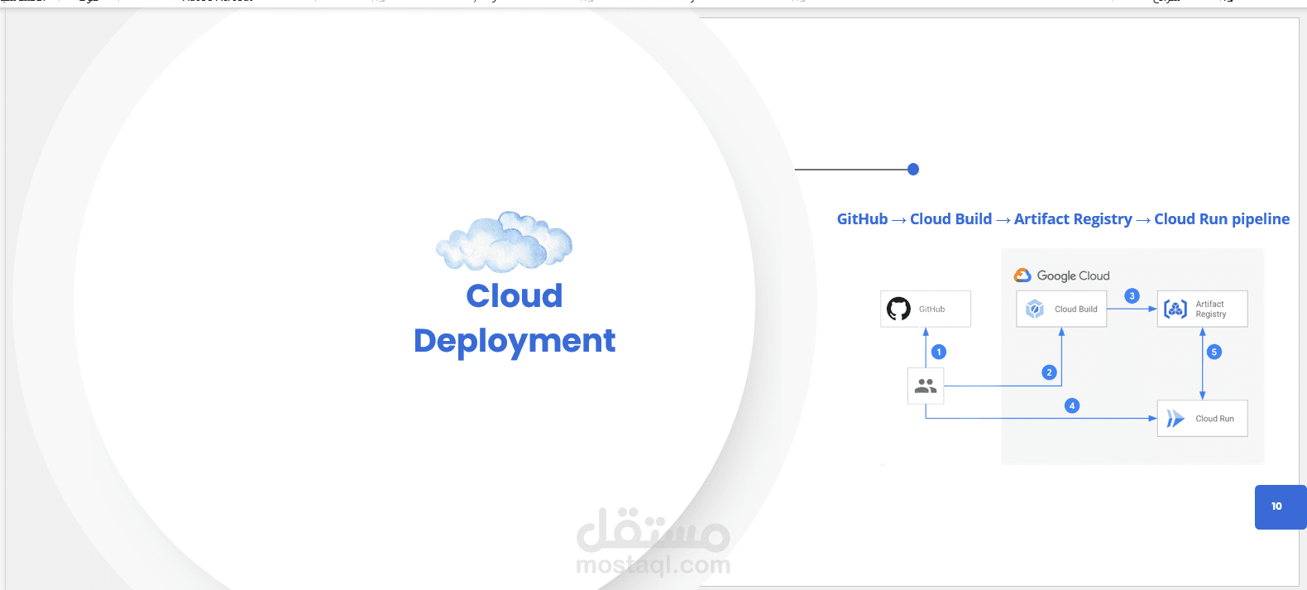1307x590 pixels.
Task: Click 'GitHub' in the blue pipeline heading
Action: pos(862,219)
